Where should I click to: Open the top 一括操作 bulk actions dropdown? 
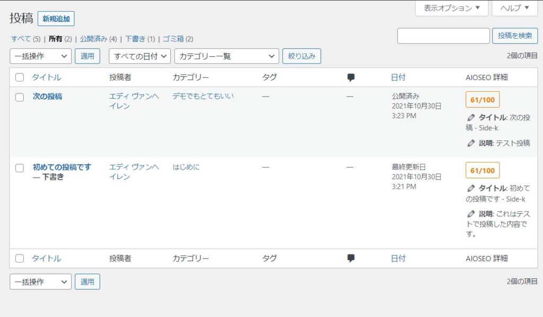40,56
